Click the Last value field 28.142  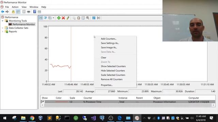click(x=74, y=91)
